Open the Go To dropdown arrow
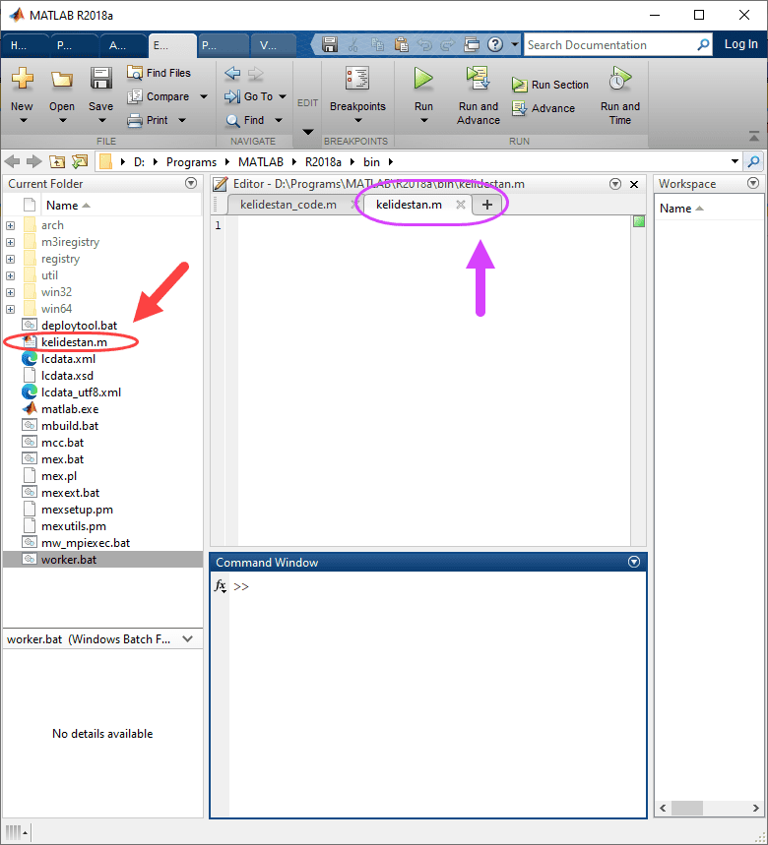768x845 pixels. pyautogui.click(x=283, y=96)
